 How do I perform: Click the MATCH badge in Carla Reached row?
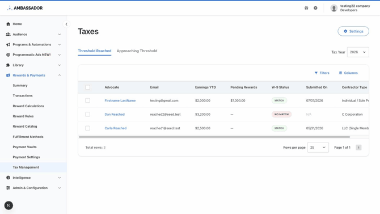[279, 128]
